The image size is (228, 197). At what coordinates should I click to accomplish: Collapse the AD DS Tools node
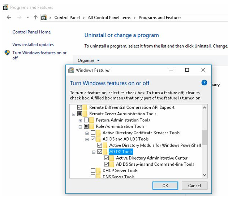pos(94,152)
